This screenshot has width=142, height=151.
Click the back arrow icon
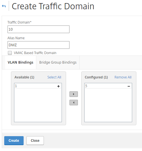click(x=4, y=6)
